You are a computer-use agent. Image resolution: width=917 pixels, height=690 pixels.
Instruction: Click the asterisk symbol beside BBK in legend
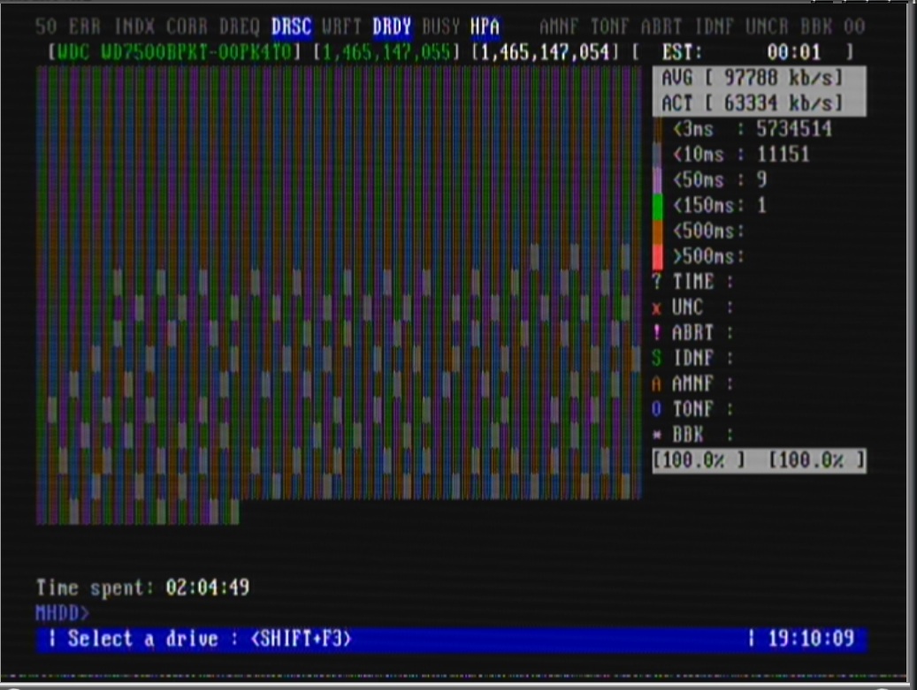pyautogui.click(x=657, y=435)
